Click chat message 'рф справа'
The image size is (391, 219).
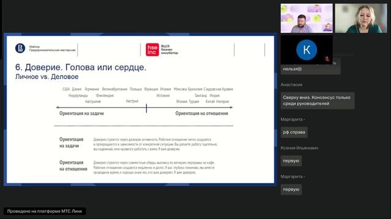point(294,133)
